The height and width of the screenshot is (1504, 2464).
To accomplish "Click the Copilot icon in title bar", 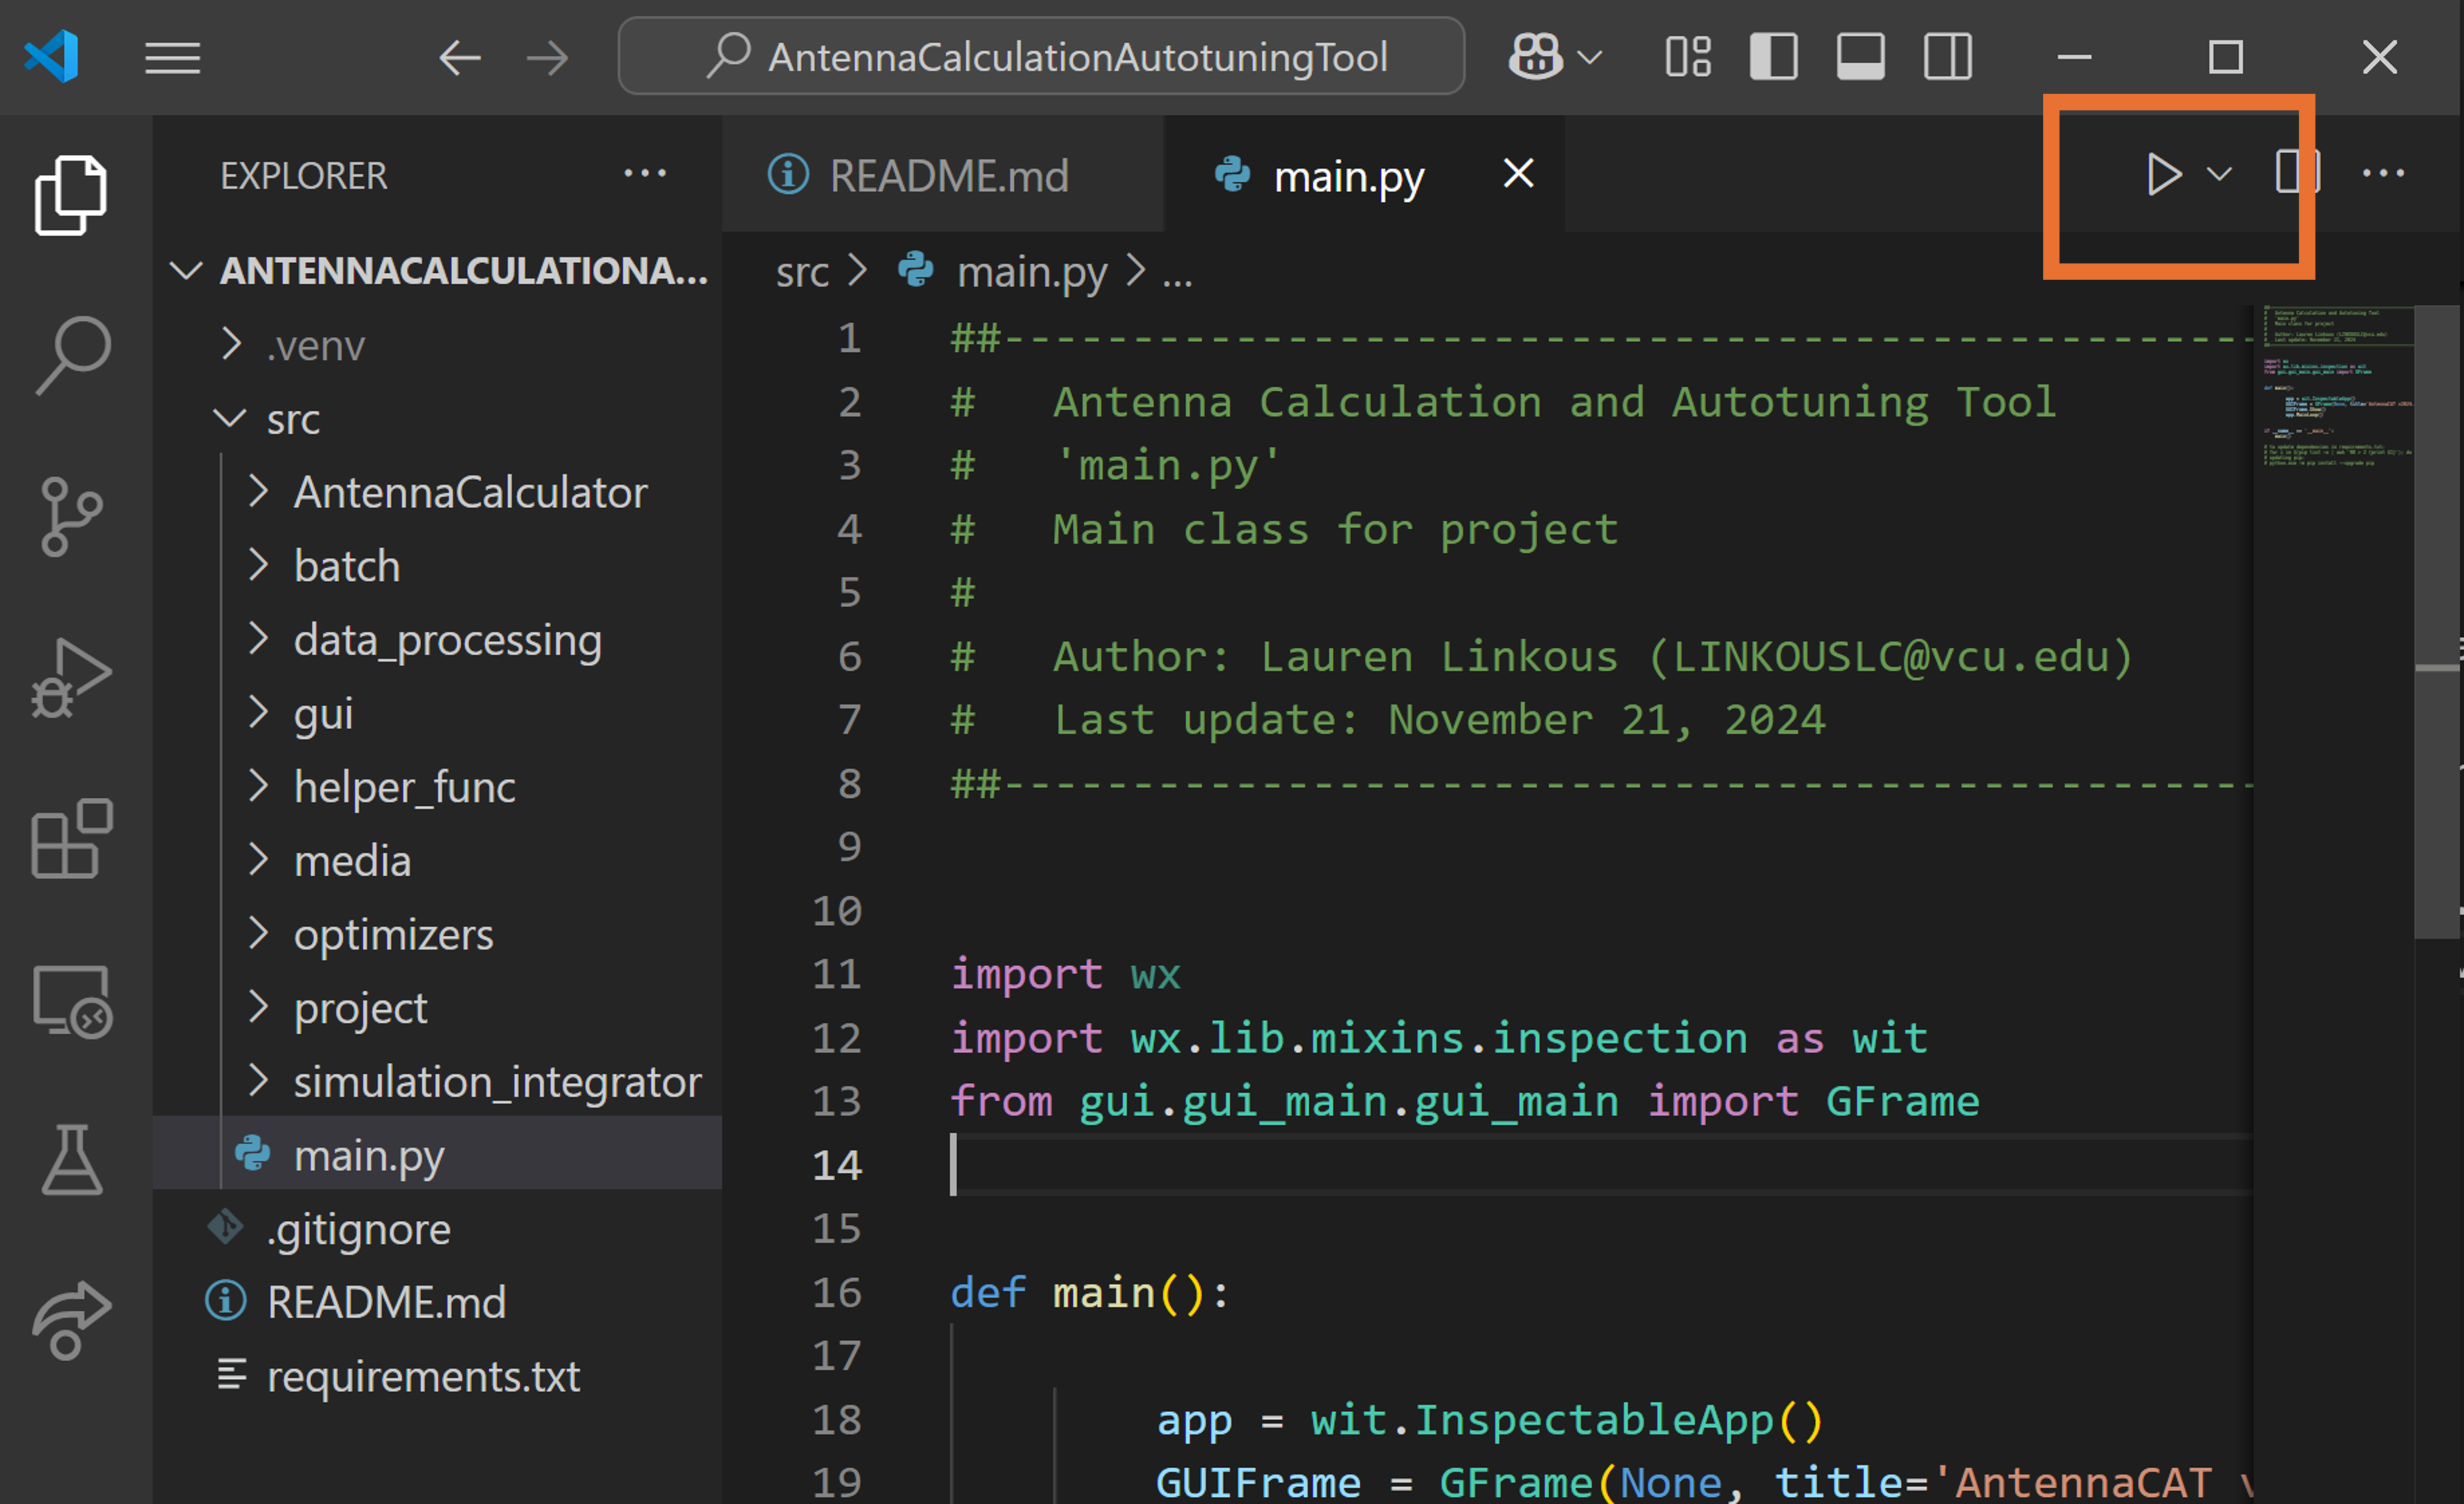I will tap(1535, 57).
